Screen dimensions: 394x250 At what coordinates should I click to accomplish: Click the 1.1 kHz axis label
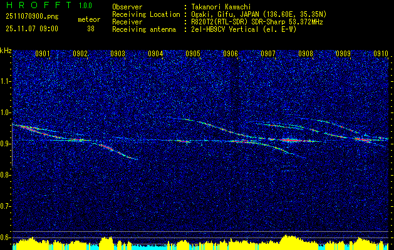point(6,81)
